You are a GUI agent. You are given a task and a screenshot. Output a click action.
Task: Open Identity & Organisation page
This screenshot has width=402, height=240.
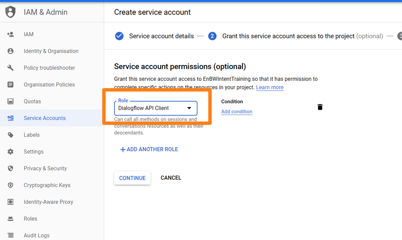[x=52, y=51]
